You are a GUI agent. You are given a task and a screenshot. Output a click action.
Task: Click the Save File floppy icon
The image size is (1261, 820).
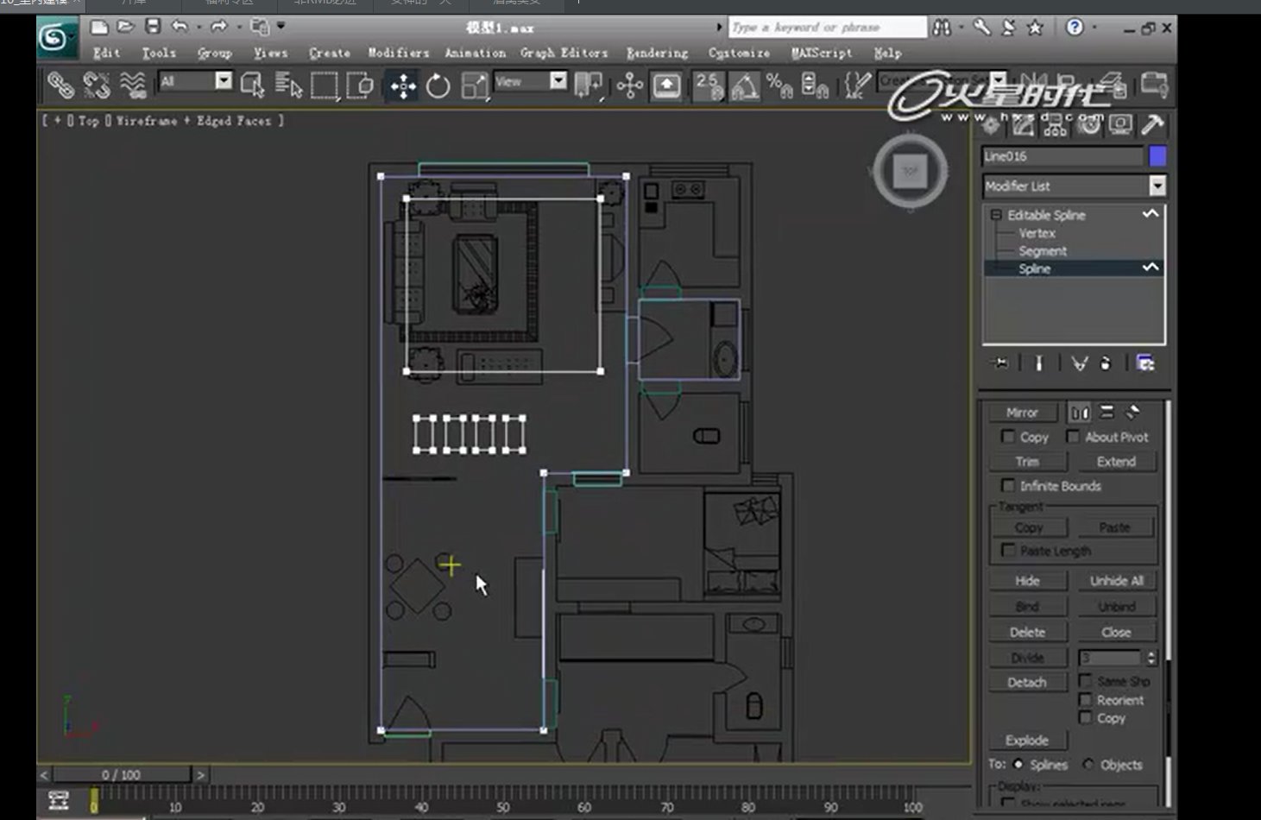[x=153, y=27]
